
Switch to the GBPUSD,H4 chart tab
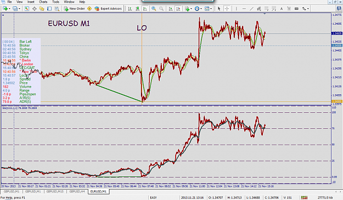(77, 191)
